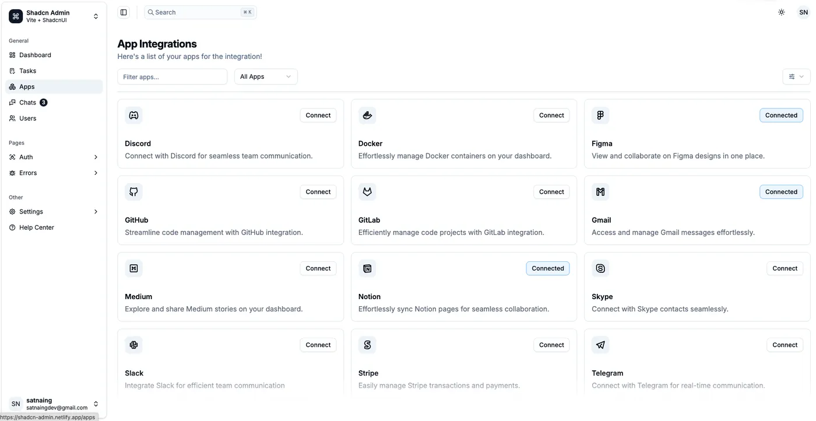Connect the GitLab integration

point(551,192)
